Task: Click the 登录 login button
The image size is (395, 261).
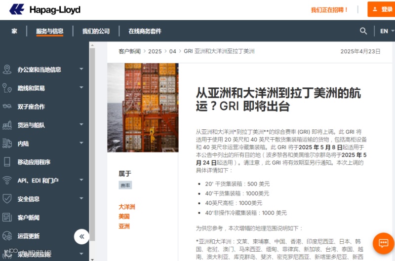Action: pos(381,9)
